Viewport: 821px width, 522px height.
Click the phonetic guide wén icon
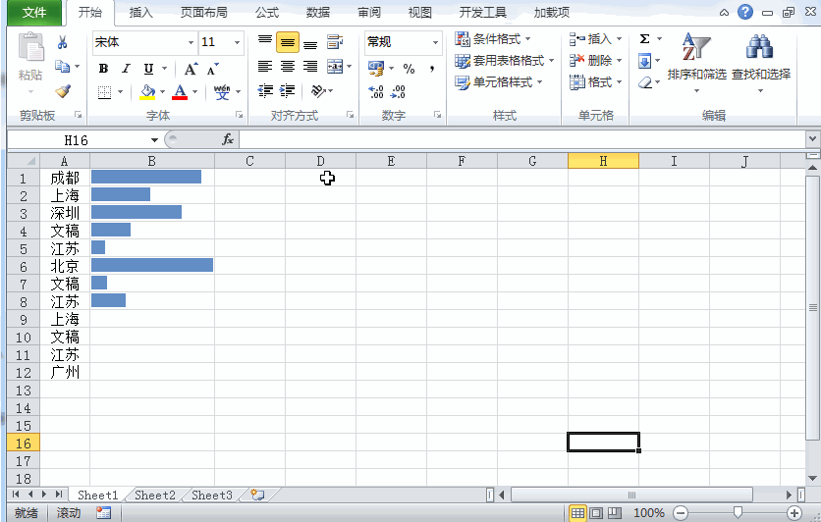click(222, 92)
